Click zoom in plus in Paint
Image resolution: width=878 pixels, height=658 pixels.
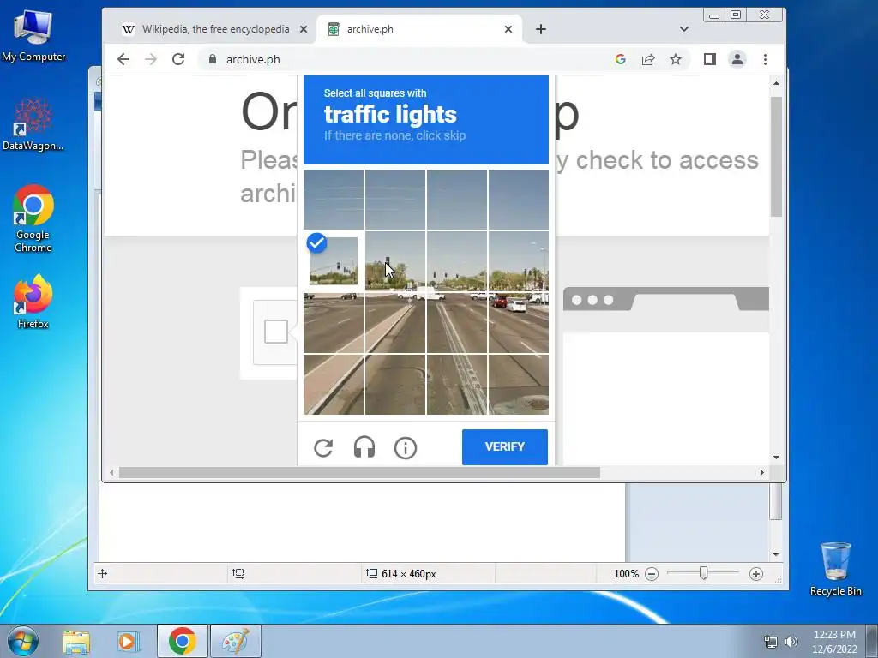point(756,574)
